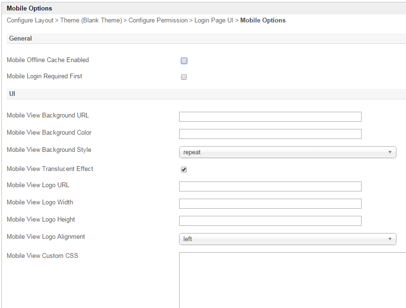This screenshot has width=406, height=308.
Task: Click the UI section header
Action: [x=12, y=94]
